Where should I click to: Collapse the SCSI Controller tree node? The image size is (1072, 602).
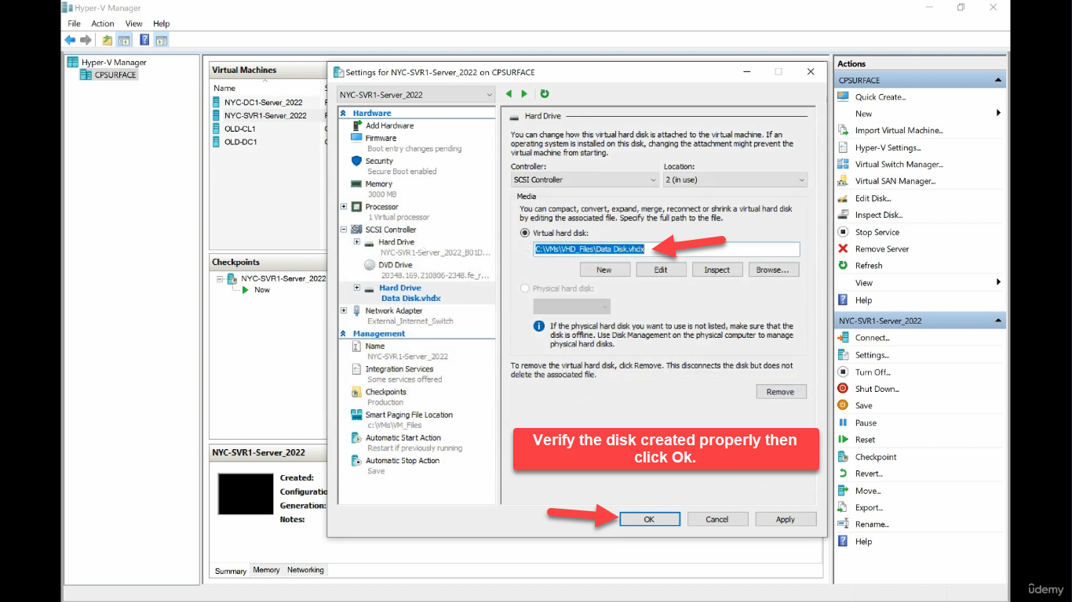pyautogui.click(x=344, y=230)
